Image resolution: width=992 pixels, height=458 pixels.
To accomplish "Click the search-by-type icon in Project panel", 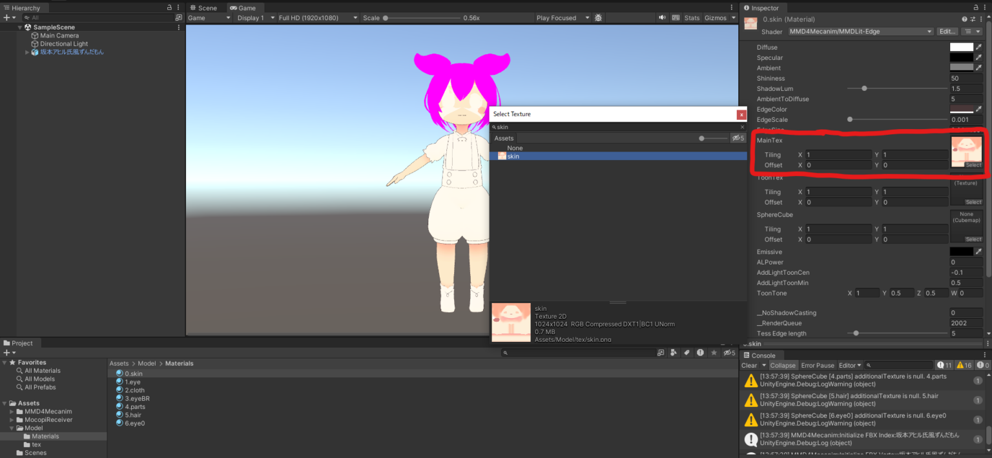I will coord(674,352).
